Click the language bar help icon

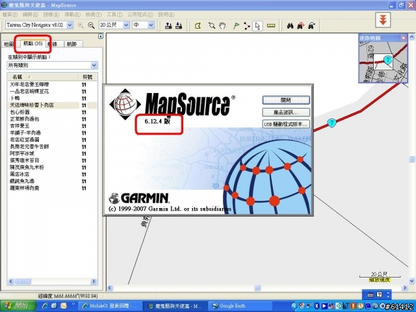click(380, 294)
